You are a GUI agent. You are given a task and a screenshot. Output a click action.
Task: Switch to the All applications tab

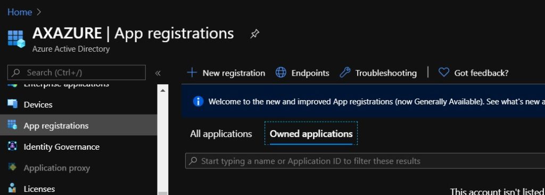221,134
